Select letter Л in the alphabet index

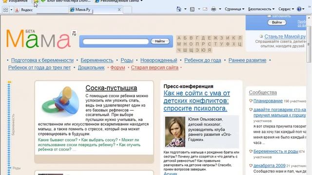point(240,38)
